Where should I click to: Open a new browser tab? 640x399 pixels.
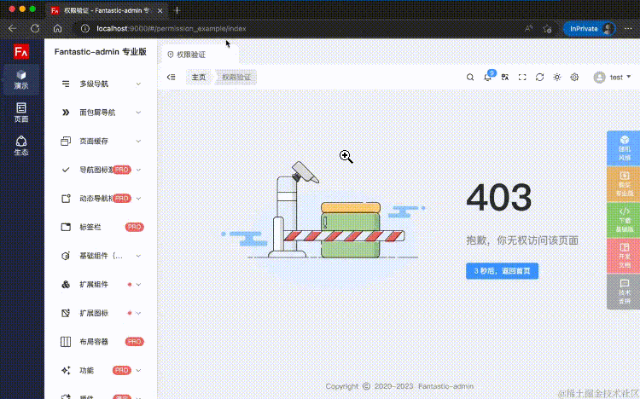(177, 10)
